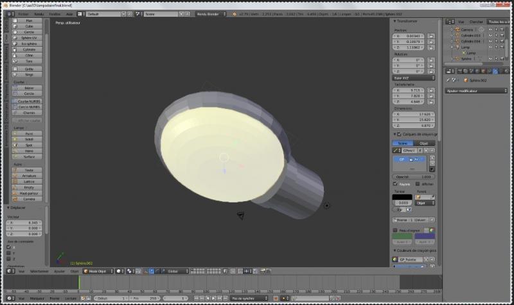Screen dimensions: 514x305
Task: Add a Caméra object from the tool shelf
Action: pos(29,199)
